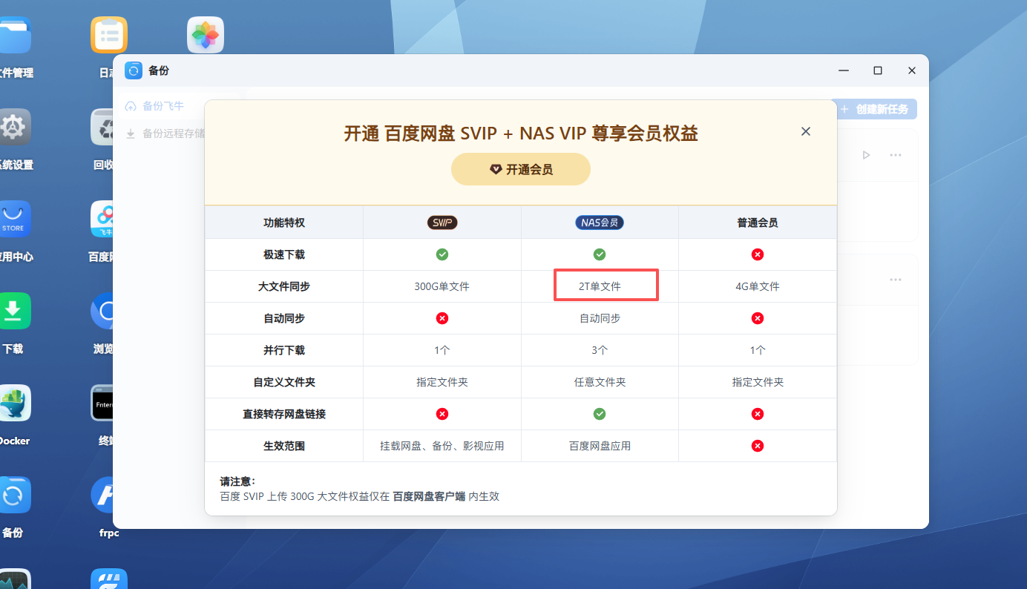Viewport: 1027px width, 589px height.
Task: Click 普通会员 red cross for 极速下载
Action: pos(758,254)
